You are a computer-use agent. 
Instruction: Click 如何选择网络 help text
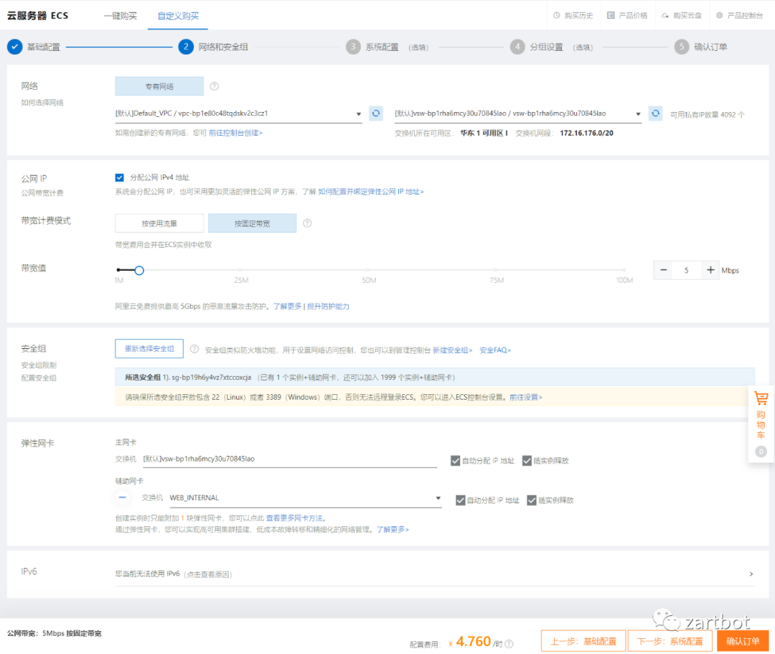pyautogui.click(x=42, y=103)
